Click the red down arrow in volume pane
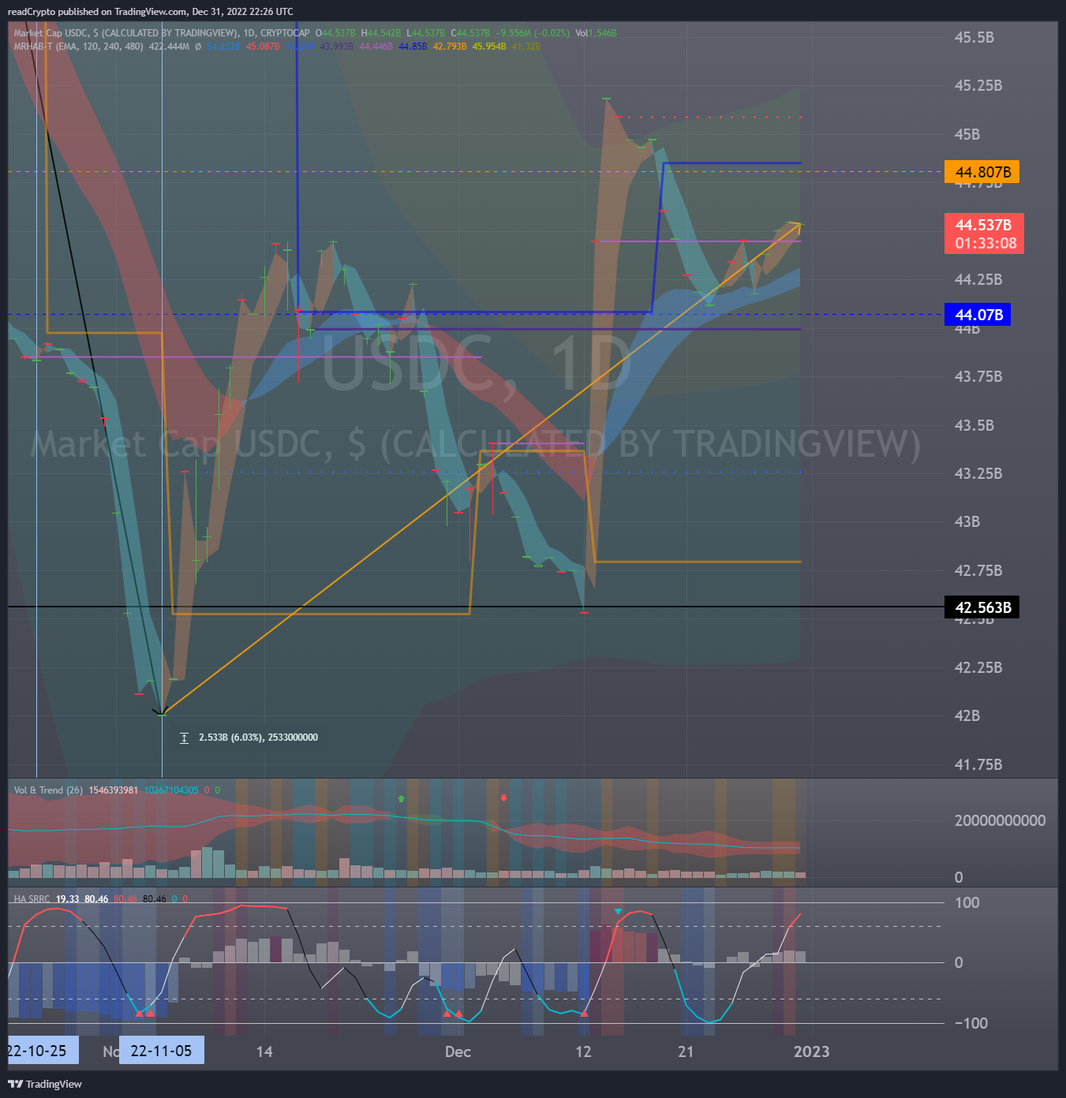This screenshot has height=1098, width=1066. tap(503, 797)
